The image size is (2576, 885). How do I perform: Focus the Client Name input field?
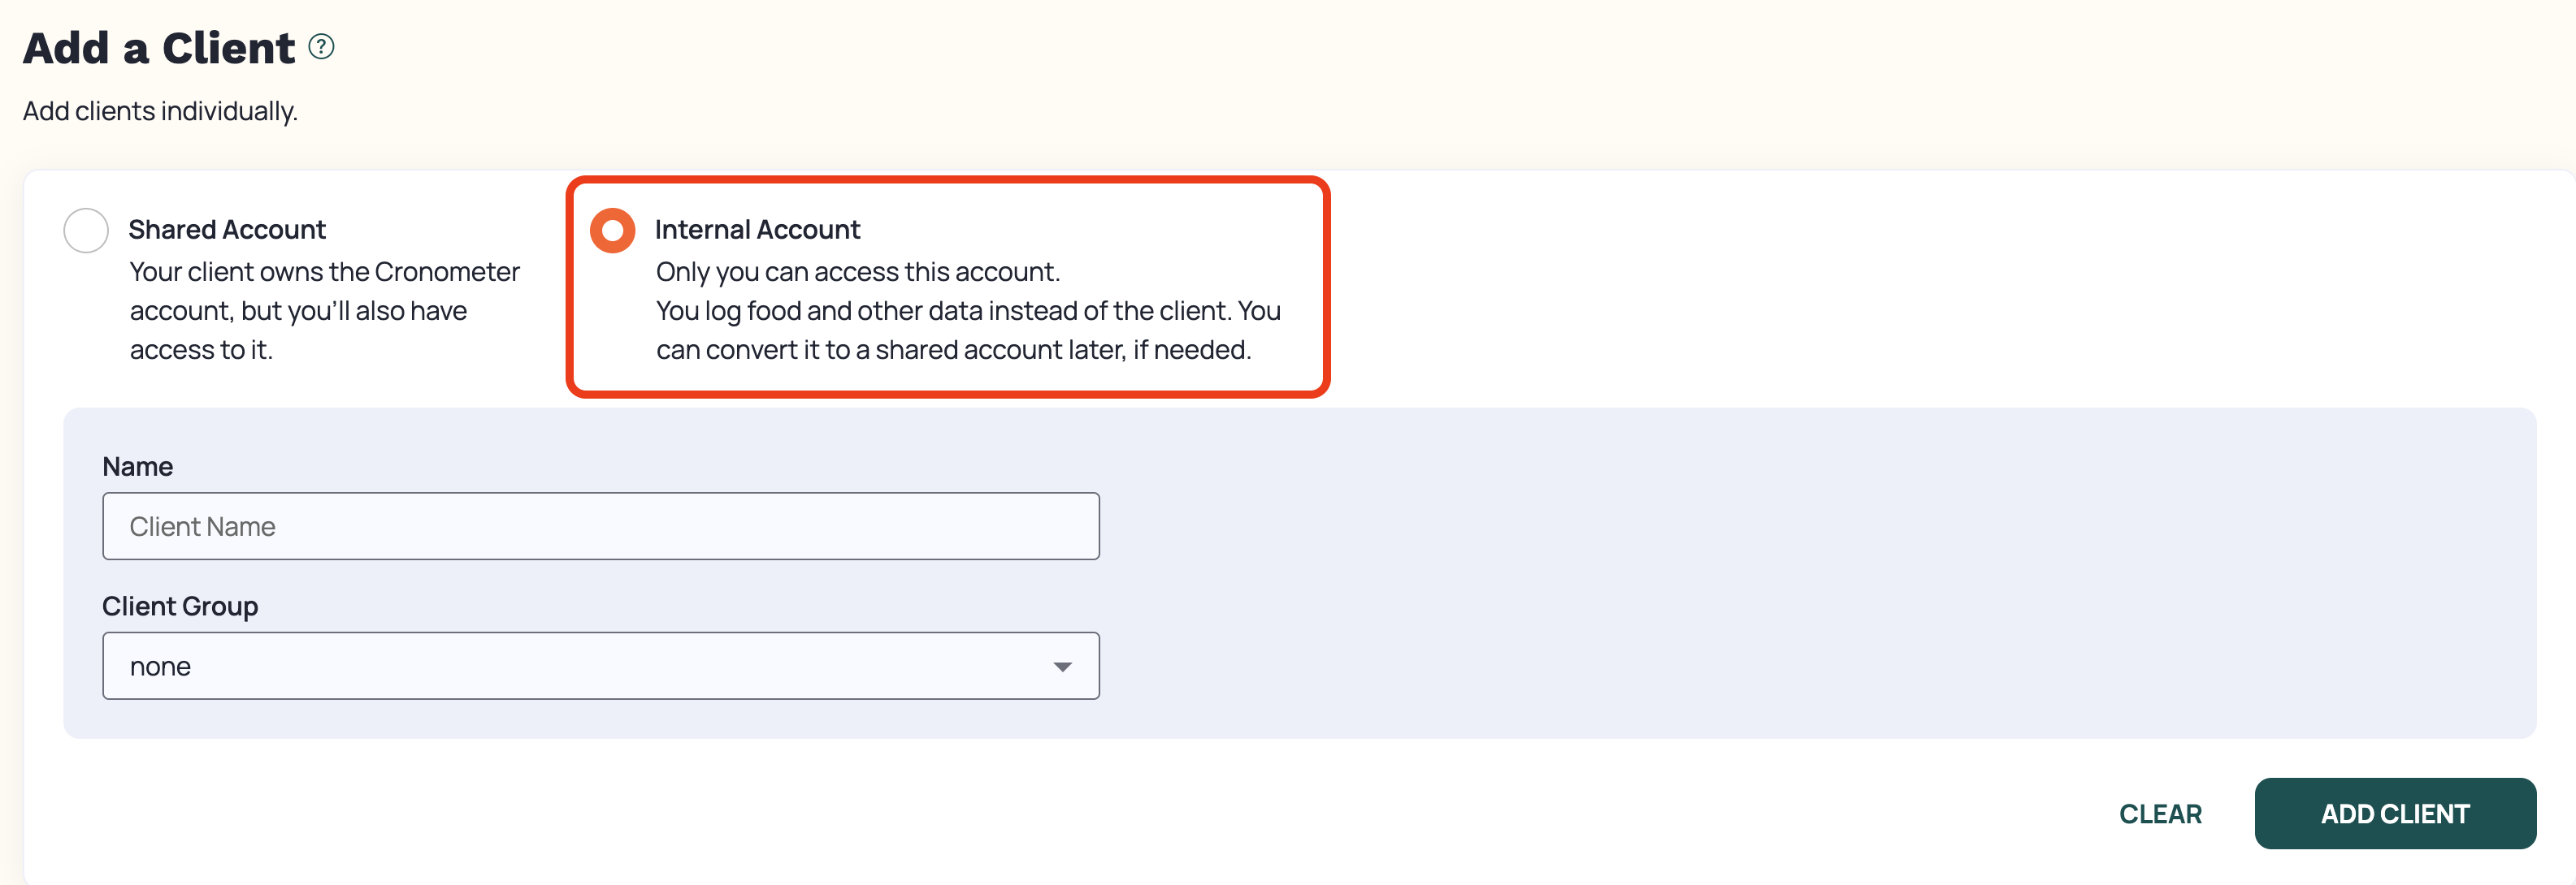(x=601, y=526)
